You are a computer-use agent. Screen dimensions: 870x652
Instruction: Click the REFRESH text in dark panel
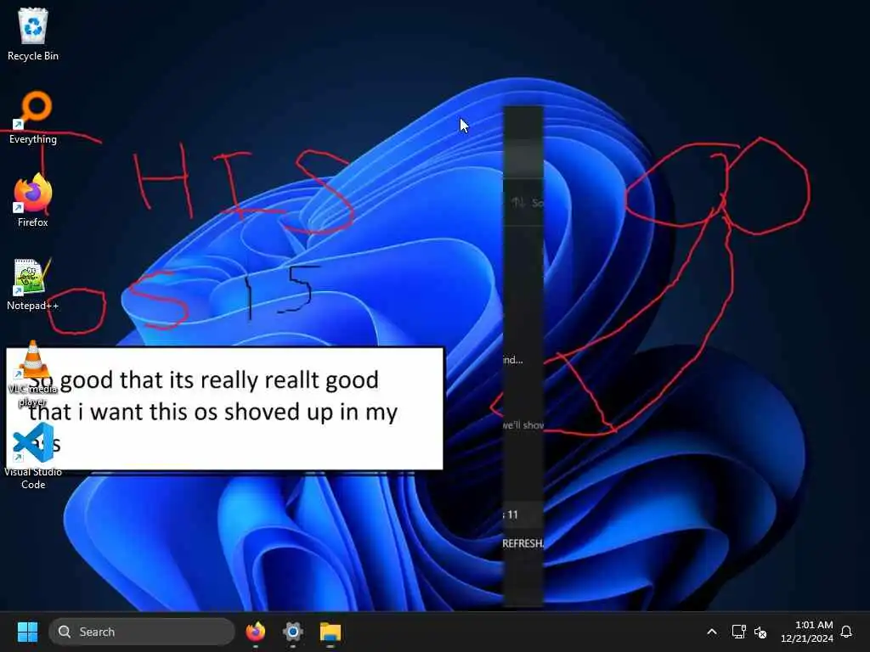click(523, 543)
